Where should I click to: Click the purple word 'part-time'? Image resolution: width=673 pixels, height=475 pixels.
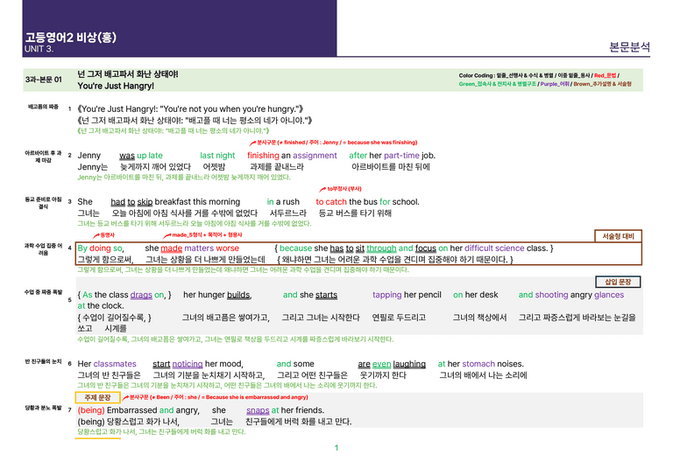(x=401, y=156)
